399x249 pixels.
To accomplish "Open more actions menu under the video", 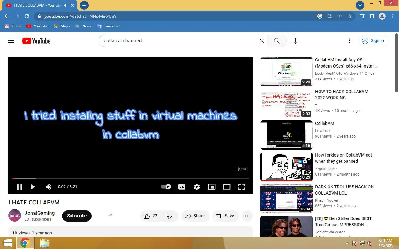I will 247,216.
